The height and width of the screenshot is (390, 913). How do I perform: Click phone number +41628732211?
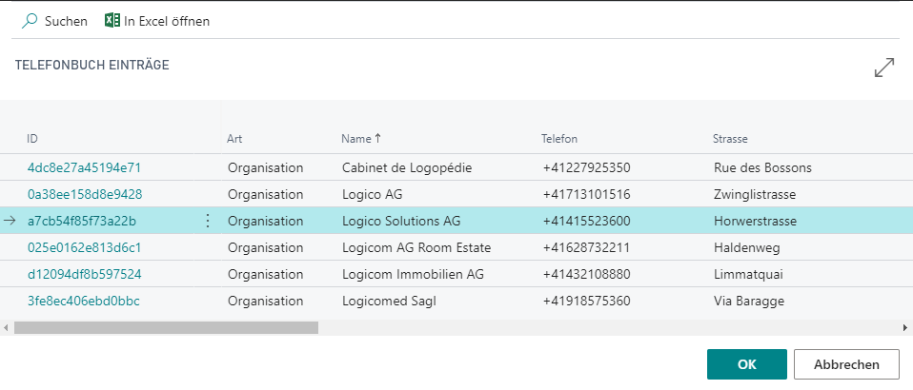(x=586, y=247)
